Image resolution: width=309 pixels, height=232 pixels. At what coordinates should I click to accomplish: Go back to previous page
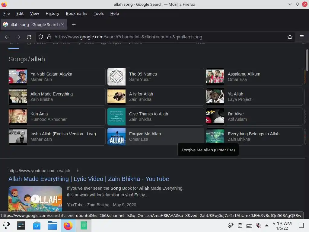pos(7,37)
